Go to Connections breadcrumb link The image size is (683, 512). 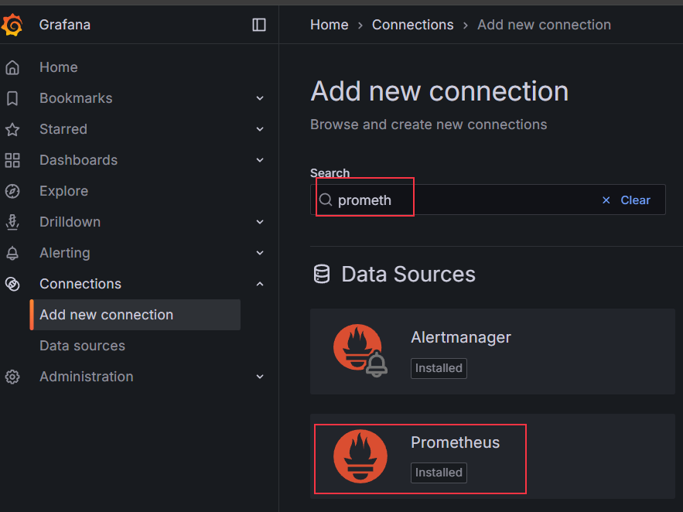412,25
